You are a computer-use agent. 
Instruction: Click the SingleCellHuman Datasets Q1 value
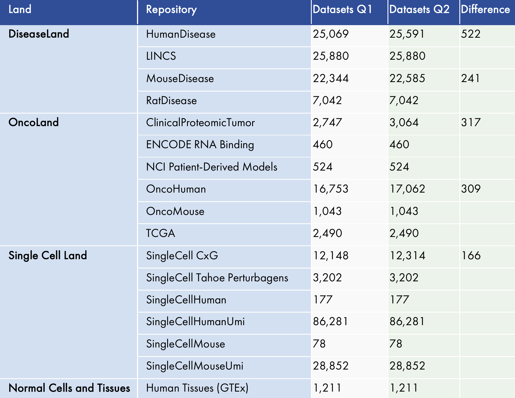[x=323, y=300]
